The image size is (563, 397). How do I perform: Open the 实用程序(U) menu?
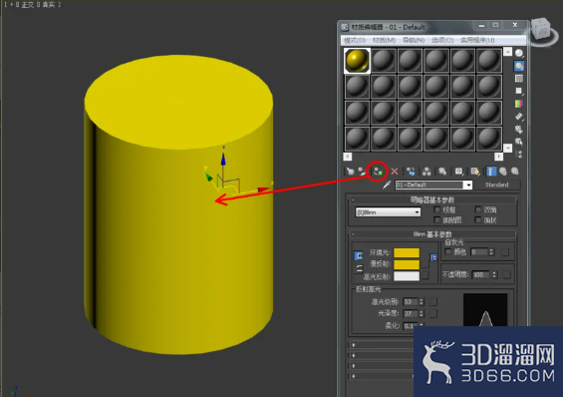(x=477, y=40)
